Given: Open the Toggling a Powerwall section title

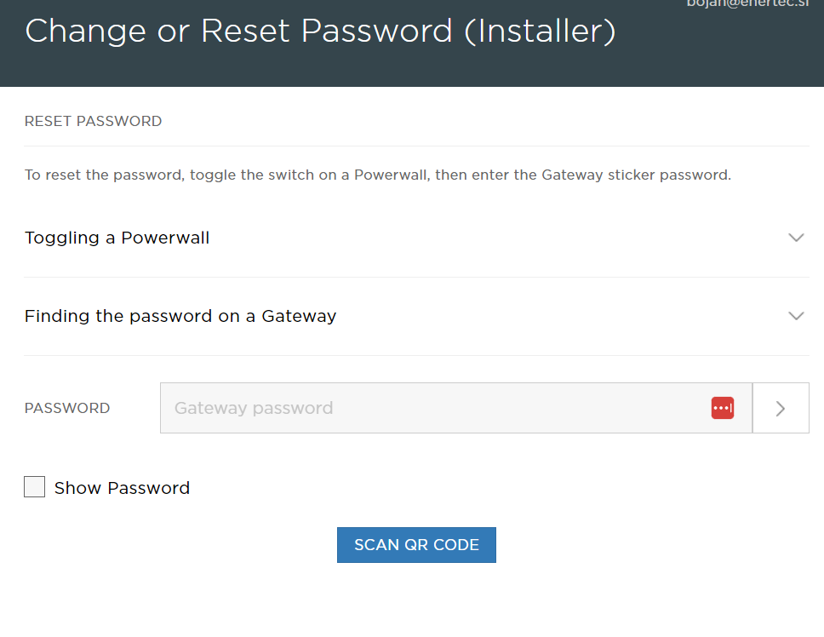Looking at the screenshot, I should pos(117,238).
